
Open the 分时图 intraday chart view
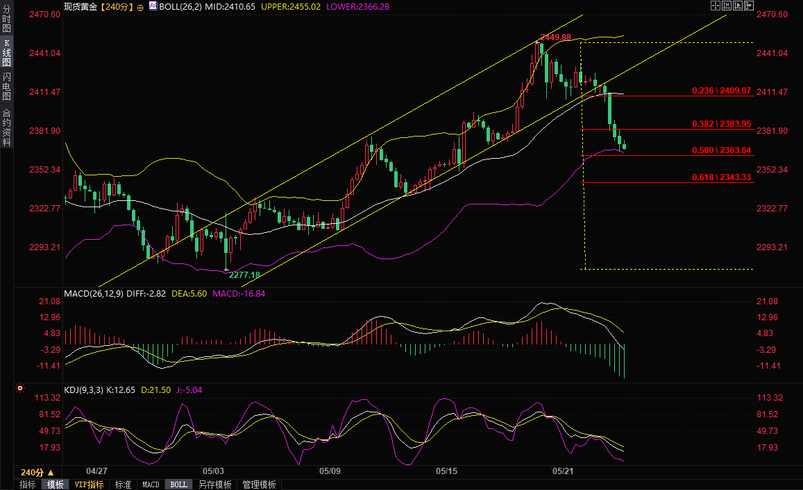(x=7, y=19)
